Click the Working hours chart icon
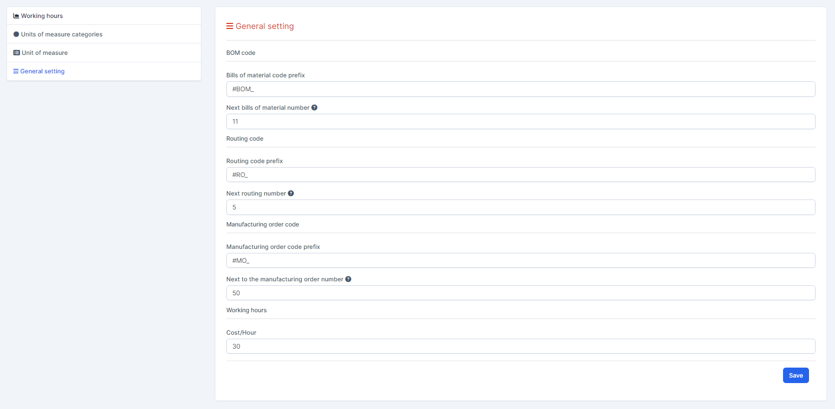The width and height of the screenshot is (835, 409). point(16,16)
